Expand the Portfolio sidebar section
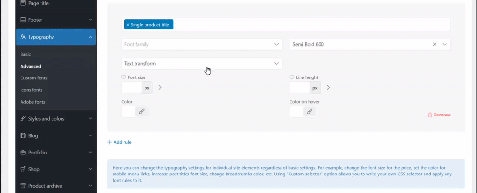477x193 pixels. tap(56, 153)
